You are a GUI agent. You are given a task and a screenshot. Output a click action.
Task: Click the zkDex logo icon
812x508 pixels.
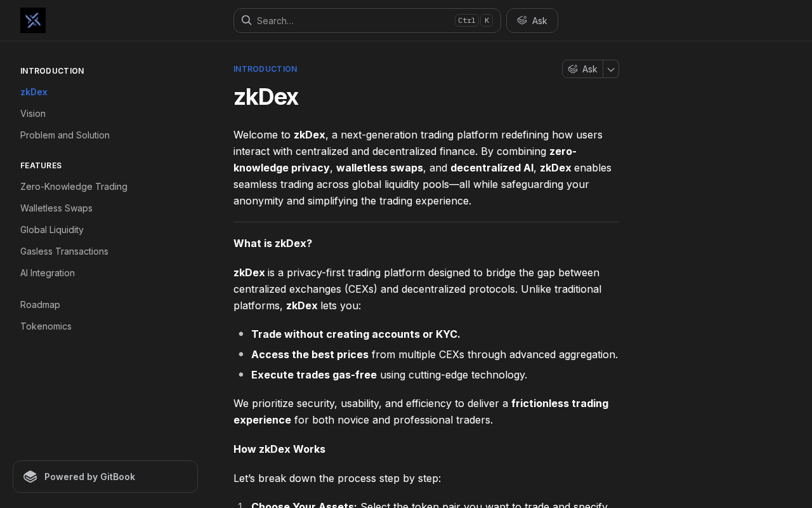(x=33, y=20)
